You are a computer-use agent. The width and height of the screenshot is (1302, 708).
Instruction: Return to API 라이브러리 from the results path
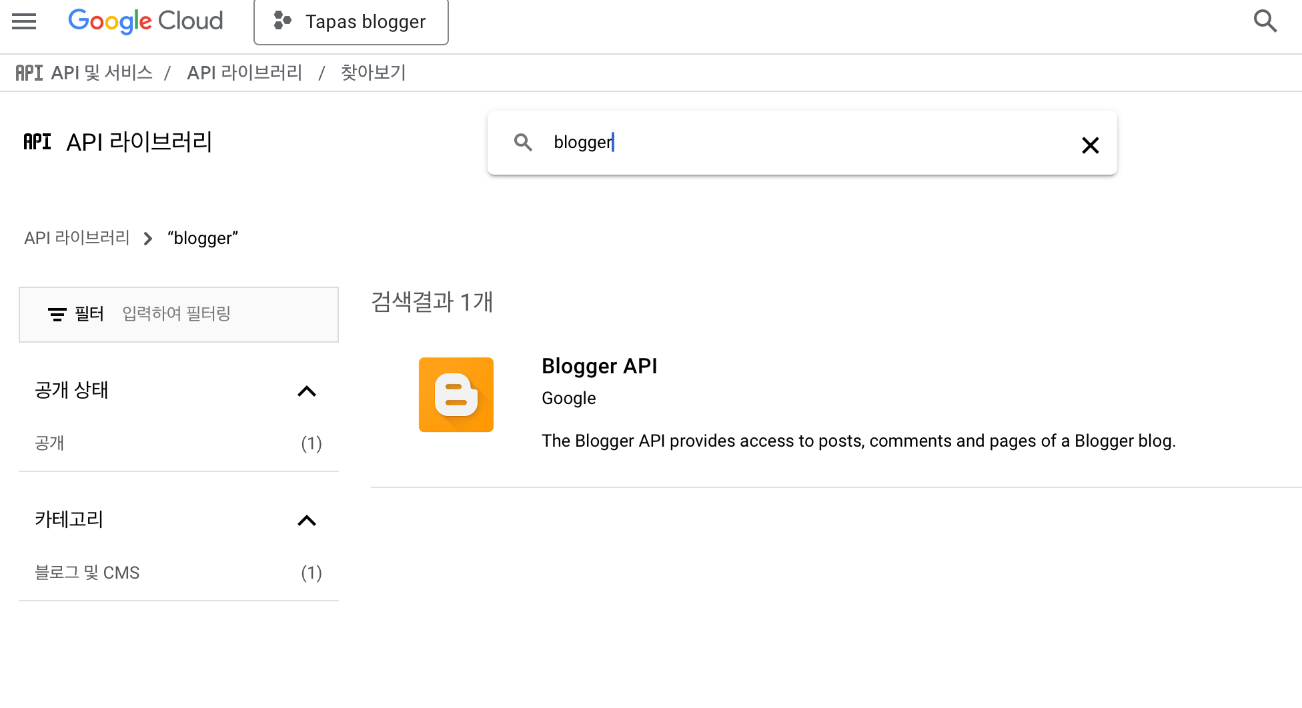coord(77,238)
